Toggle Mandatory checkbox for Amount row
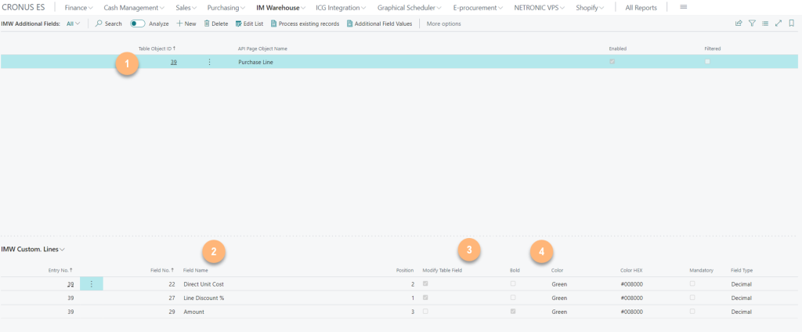 tap(692, 311)
